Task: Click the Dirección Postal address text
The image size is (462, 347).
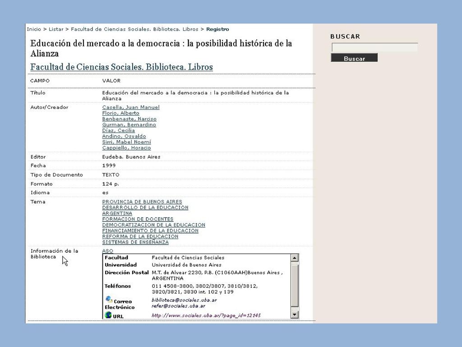Action: [217, 276]
